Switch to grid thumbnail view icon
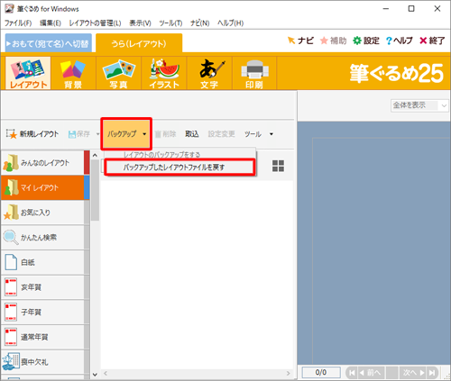 278,166
